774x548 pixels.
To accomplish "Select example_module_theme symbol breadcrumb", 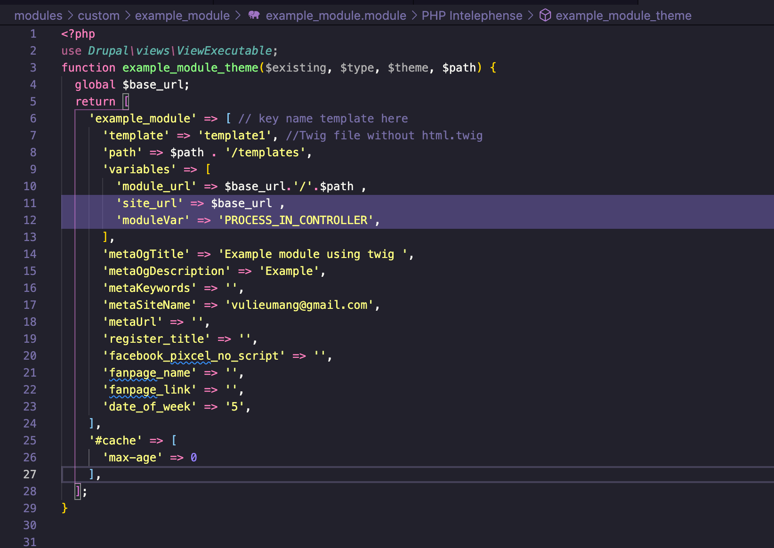I will pyautogui.click(x=623, y=16).
